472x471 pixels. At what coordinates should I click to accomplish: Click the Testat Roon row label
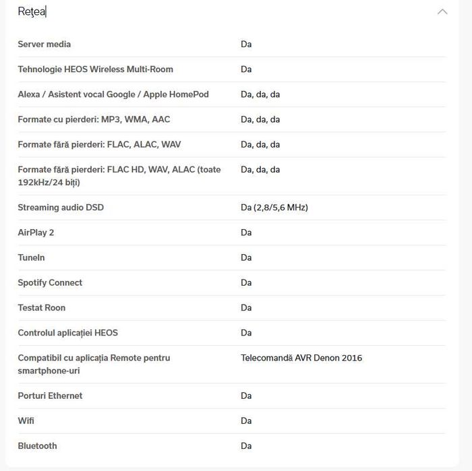click(x=41, y=307)
